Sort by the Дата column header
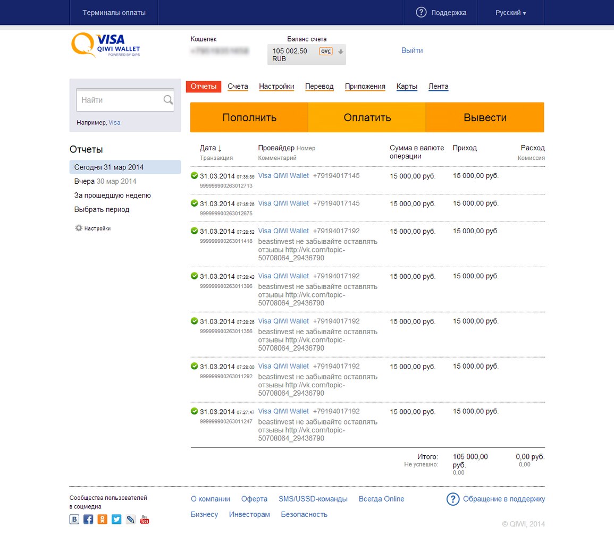614x544 pixels. click(211, 148)
